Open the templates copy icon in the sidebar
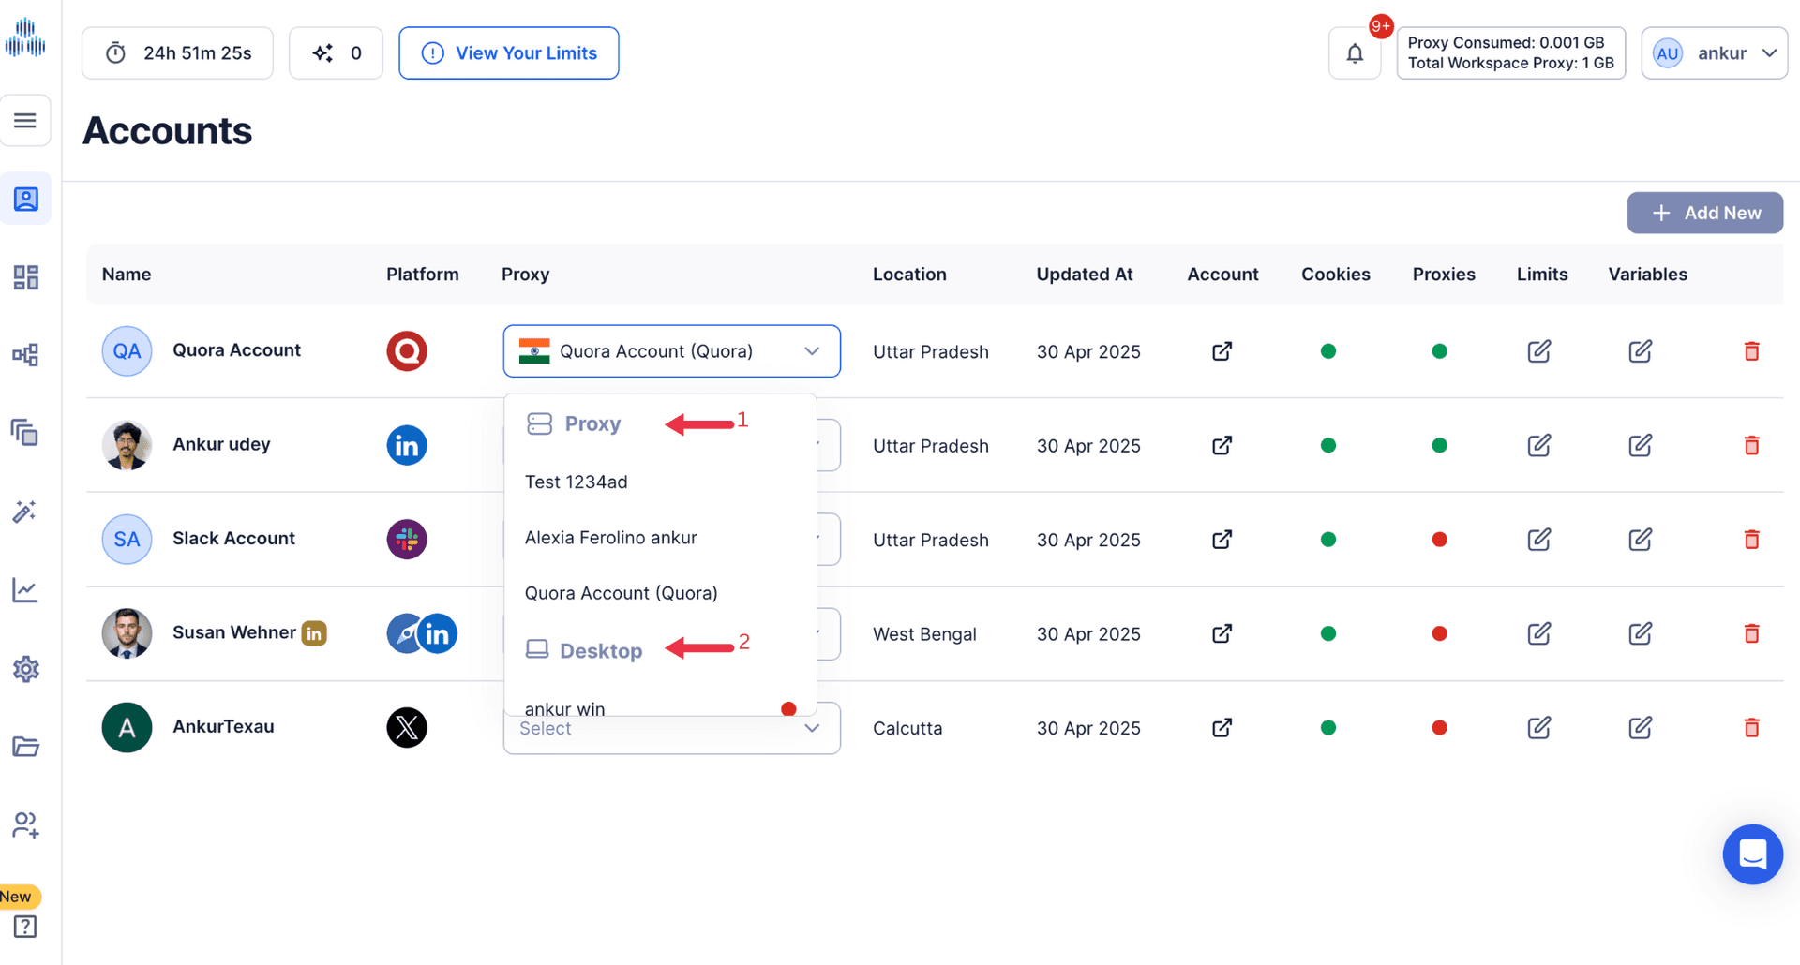The height and width of the screenshot is (965, 1800). tap(25, 433)
